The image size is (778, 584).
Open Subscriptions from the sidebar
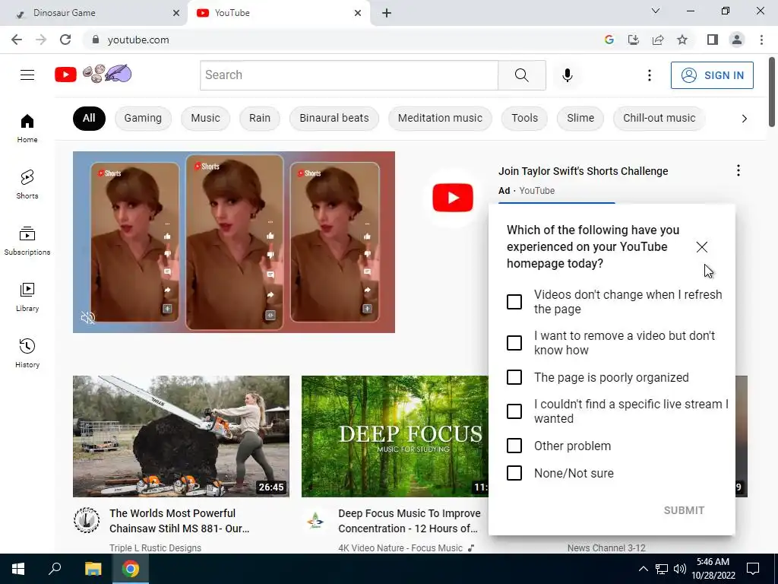click(27, 241)
